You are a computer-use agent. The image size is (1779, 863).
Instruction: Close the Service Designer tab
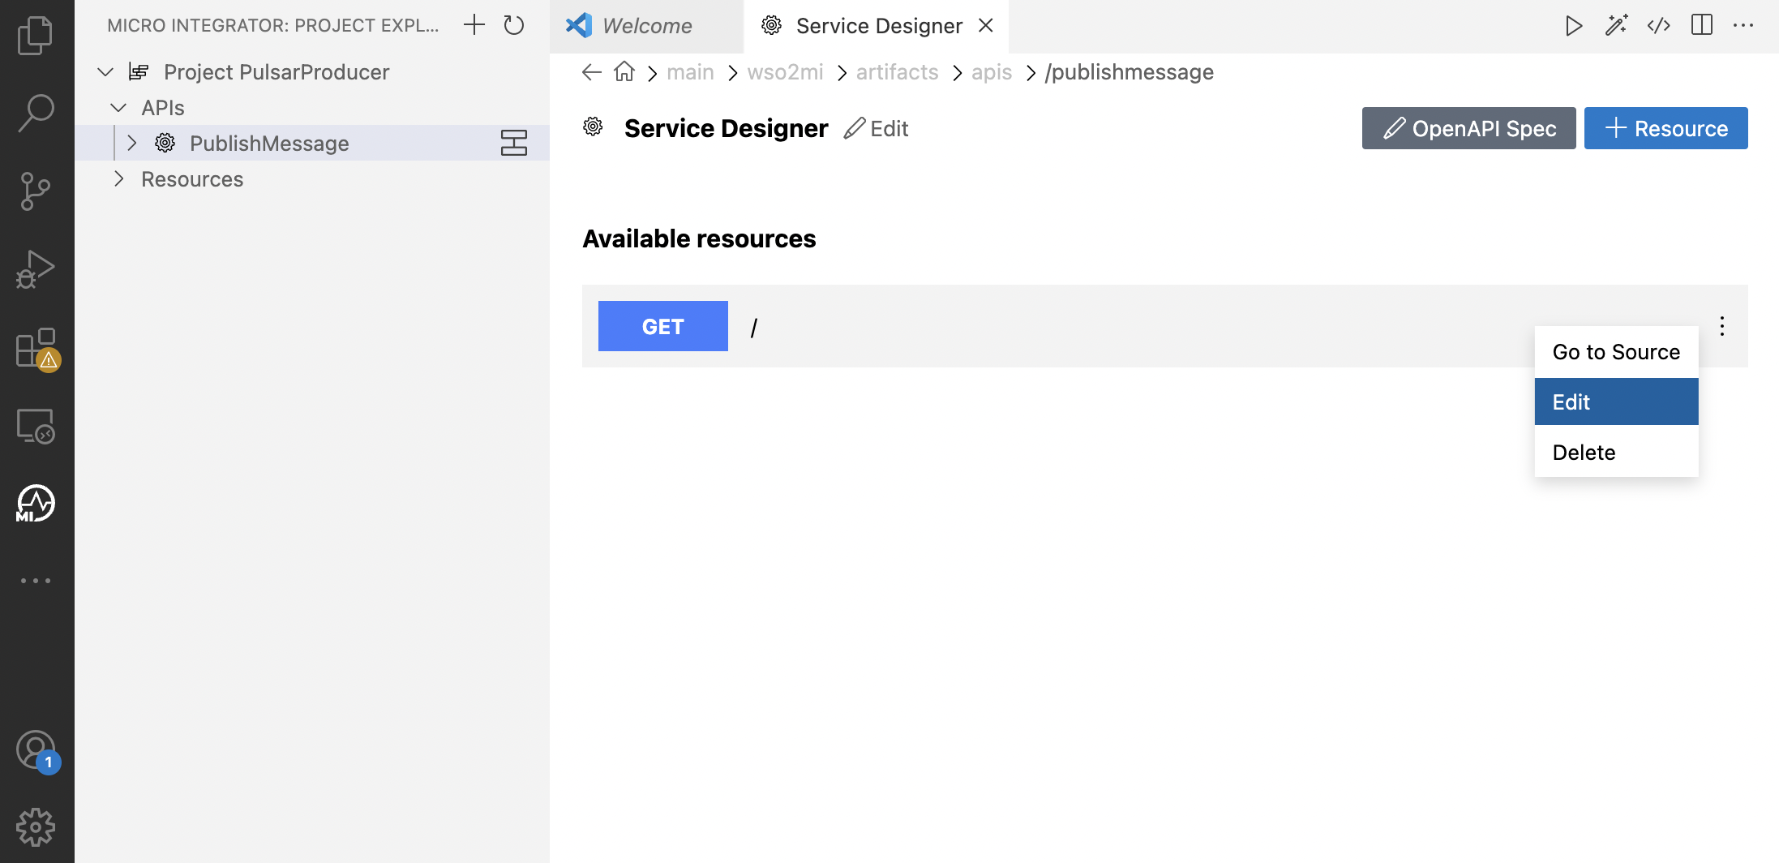986,26
